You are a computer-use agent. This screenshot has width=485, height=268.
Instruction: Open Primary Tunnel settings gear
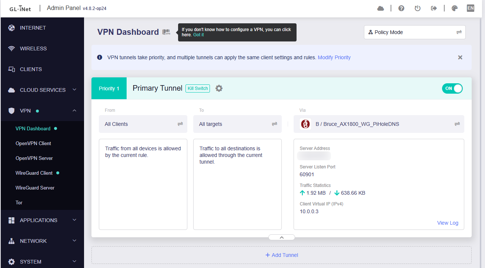tap(219, 88)
